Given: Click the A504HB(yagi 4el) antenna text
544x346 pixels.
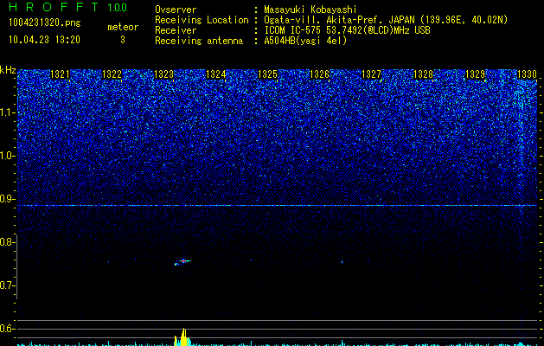Looking at the screenshot, I should [305, 41].
